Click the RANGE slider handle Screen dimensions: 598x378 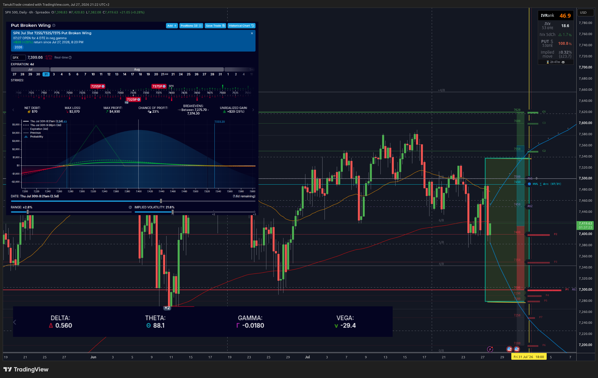28,212
